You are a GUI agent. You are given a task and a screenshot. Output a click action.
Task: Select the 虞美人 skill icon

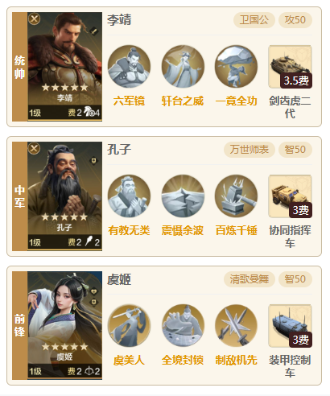(129, 326)
